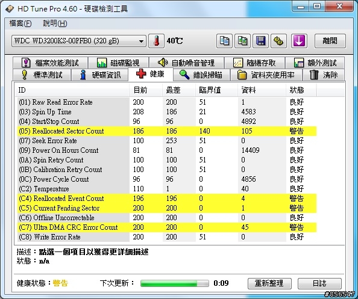Click the data value 105 for Reallocated Sector Count
Viewport: 358px width, 299px height.
click(247, 131)
